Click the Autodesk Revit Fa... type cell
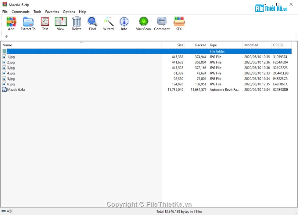This screenshot has height=215, width=298. (x=225, y=89)
